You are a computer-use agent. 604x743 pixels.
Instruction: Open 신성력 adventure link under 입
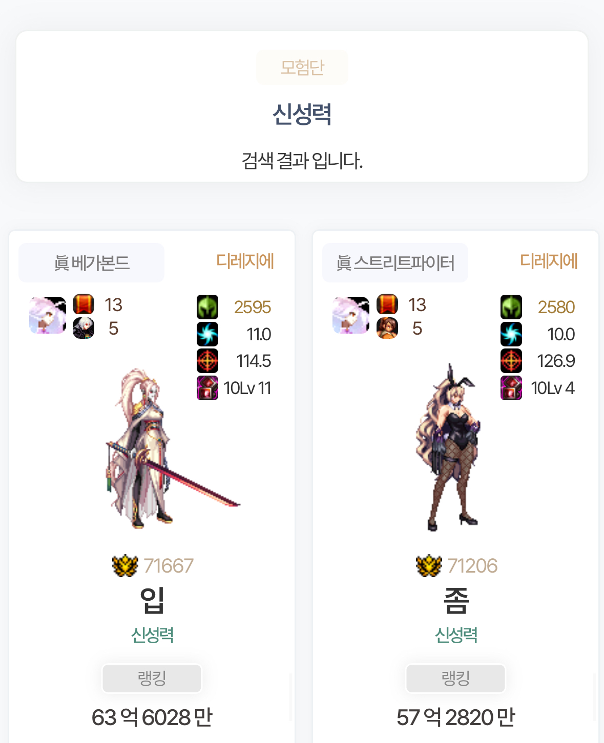(152, 635)
